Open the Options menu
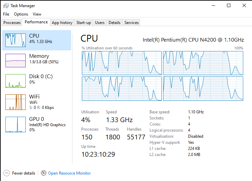The height and width of the screenshot is (181, 252). 21,14
